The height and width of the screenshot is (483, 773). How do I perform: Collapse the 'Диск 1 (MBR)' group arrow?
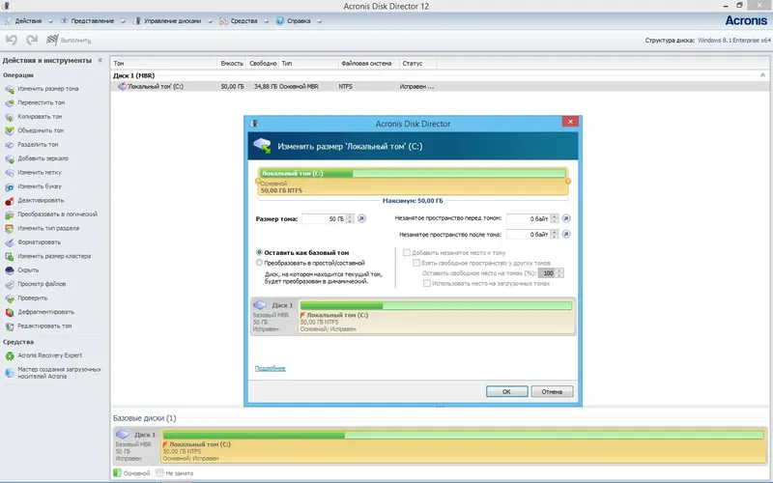(x=762, y=75)
